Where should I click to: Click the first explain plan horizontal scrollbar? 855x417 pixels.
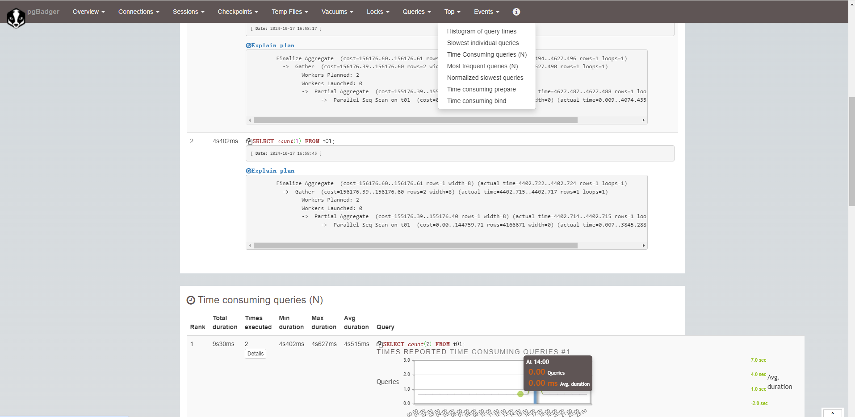pyautogui.click(x=415, y=120)
